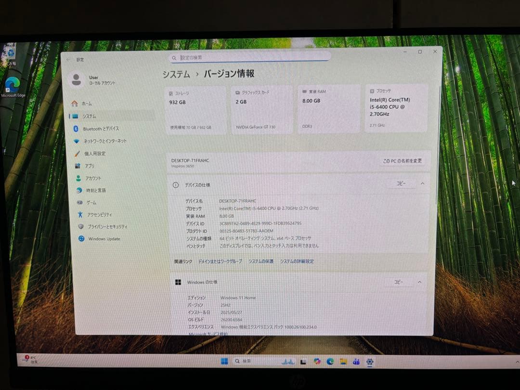Viewport: 520px width, 390px height.
Task: Open Windows Update in the sidebar
Action: (104, 239)
